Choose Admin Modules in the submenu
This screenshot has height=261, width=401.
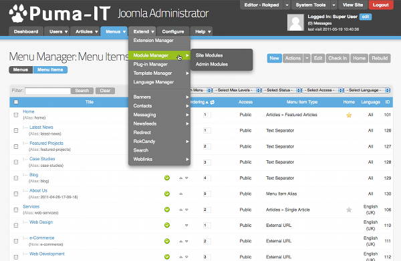[212, 64]
